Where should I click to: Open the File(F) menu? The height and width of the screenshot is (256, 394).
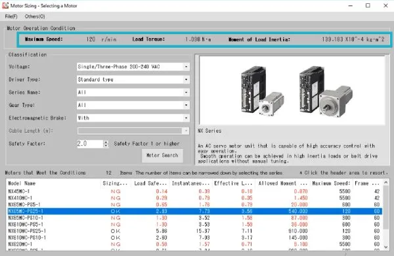[11, 16]
